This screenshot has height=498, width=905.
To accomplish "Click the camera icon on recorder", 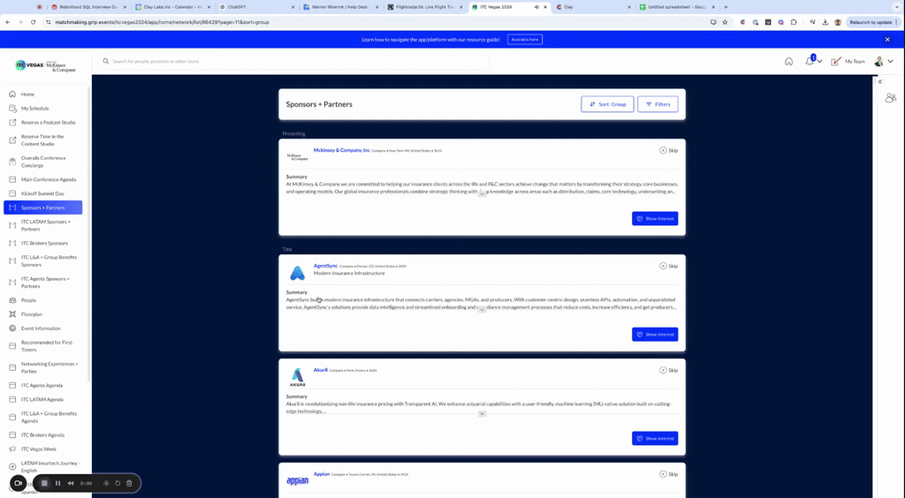I will (x=18, y=483).
